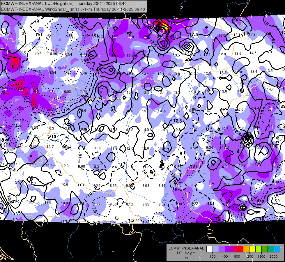
Task: Click the map value '6.64'
Action: click(178, 222)
